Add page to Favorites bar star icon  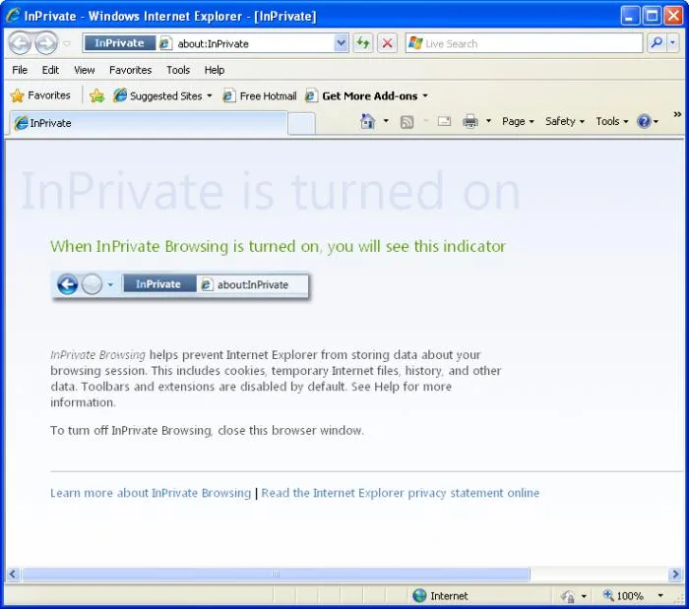tap(96, 95)
